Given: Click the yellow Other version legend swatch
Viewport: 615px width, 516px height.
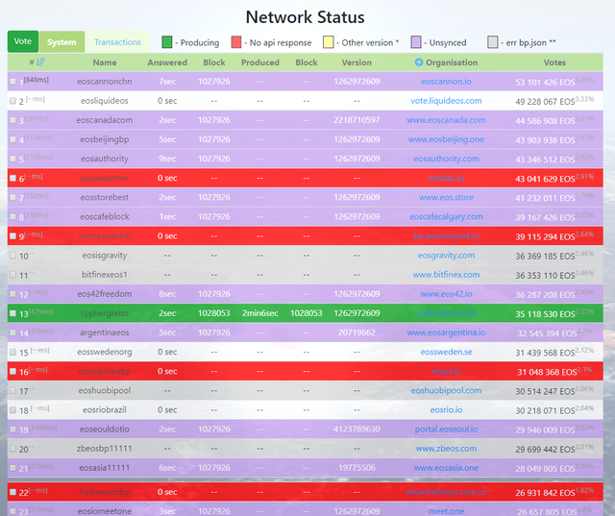Looking at the screenshot, I should point(329,42).
